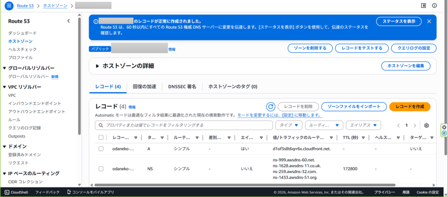Click the ステータスを表示 button

399,21
